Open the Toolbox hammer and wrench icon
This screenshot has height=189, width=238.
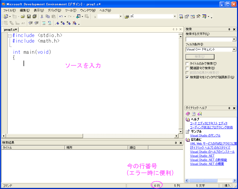pos(199,16)
